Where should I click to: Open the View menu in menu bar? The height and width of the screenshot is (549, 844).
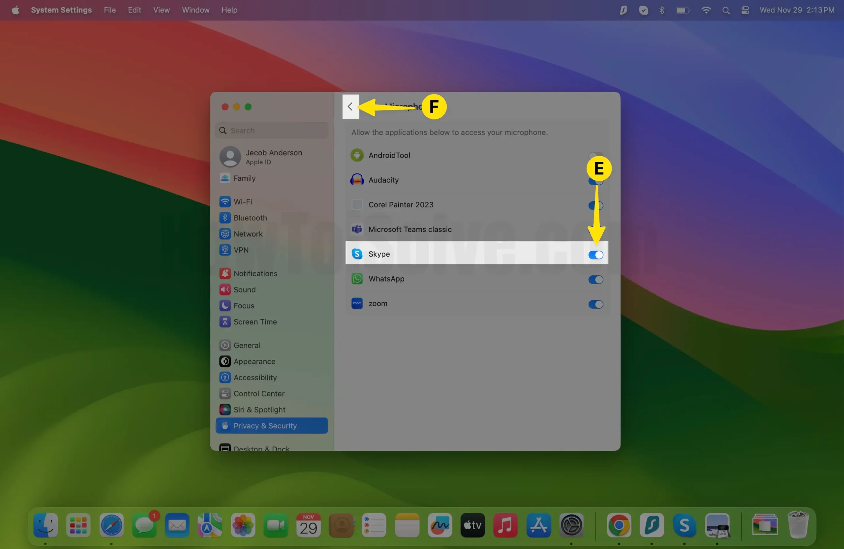[x=161, y=10]
